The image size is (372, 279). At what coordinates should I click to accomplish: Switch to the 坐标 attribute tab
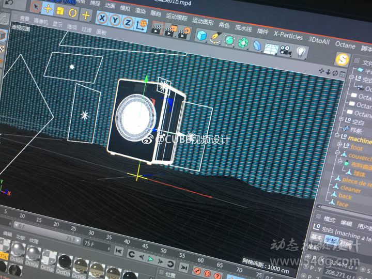pos(331,240)
